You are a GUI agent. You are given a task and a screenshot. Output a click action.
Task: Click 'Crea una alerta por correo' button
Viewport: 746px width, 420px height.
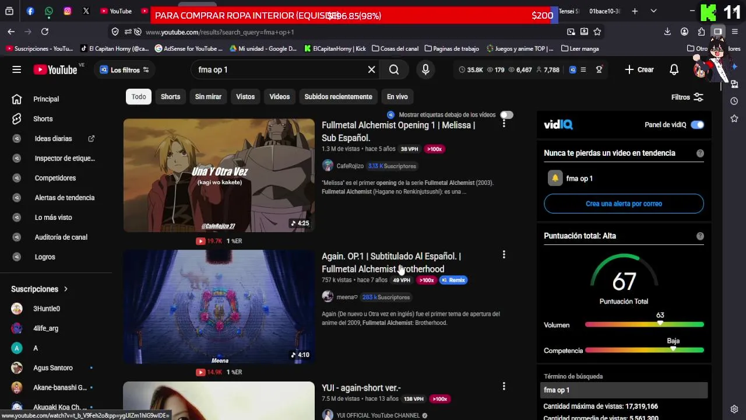pos(624,204)
